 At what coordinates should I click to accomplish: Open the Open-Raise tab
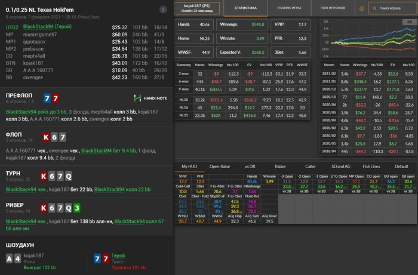(x=219, y=166)
